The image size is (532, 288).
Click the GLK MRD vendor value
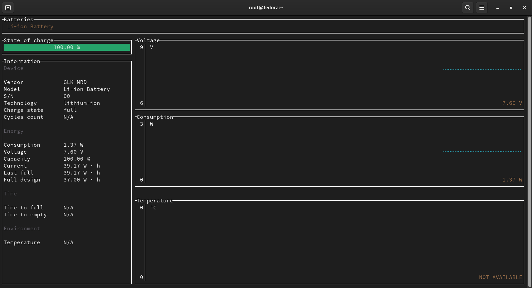click(75, 82)
